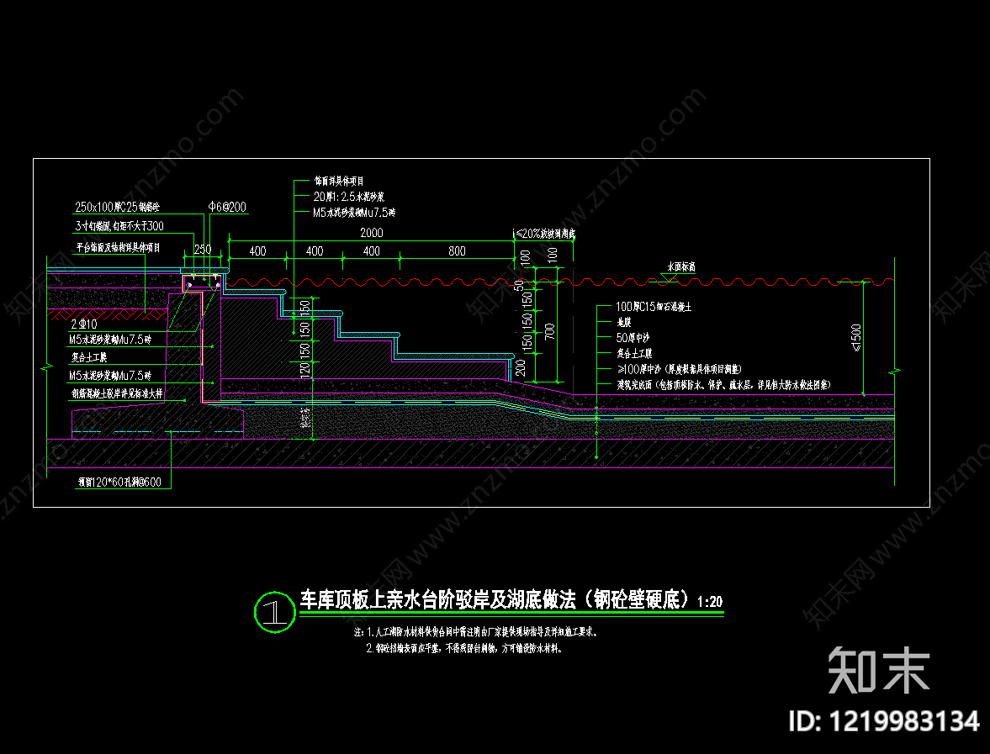The width and height of the screenshot is (990, 754).
Task: Select the 250x100 C25 concrete label
Action: click(x=118, y=207)
